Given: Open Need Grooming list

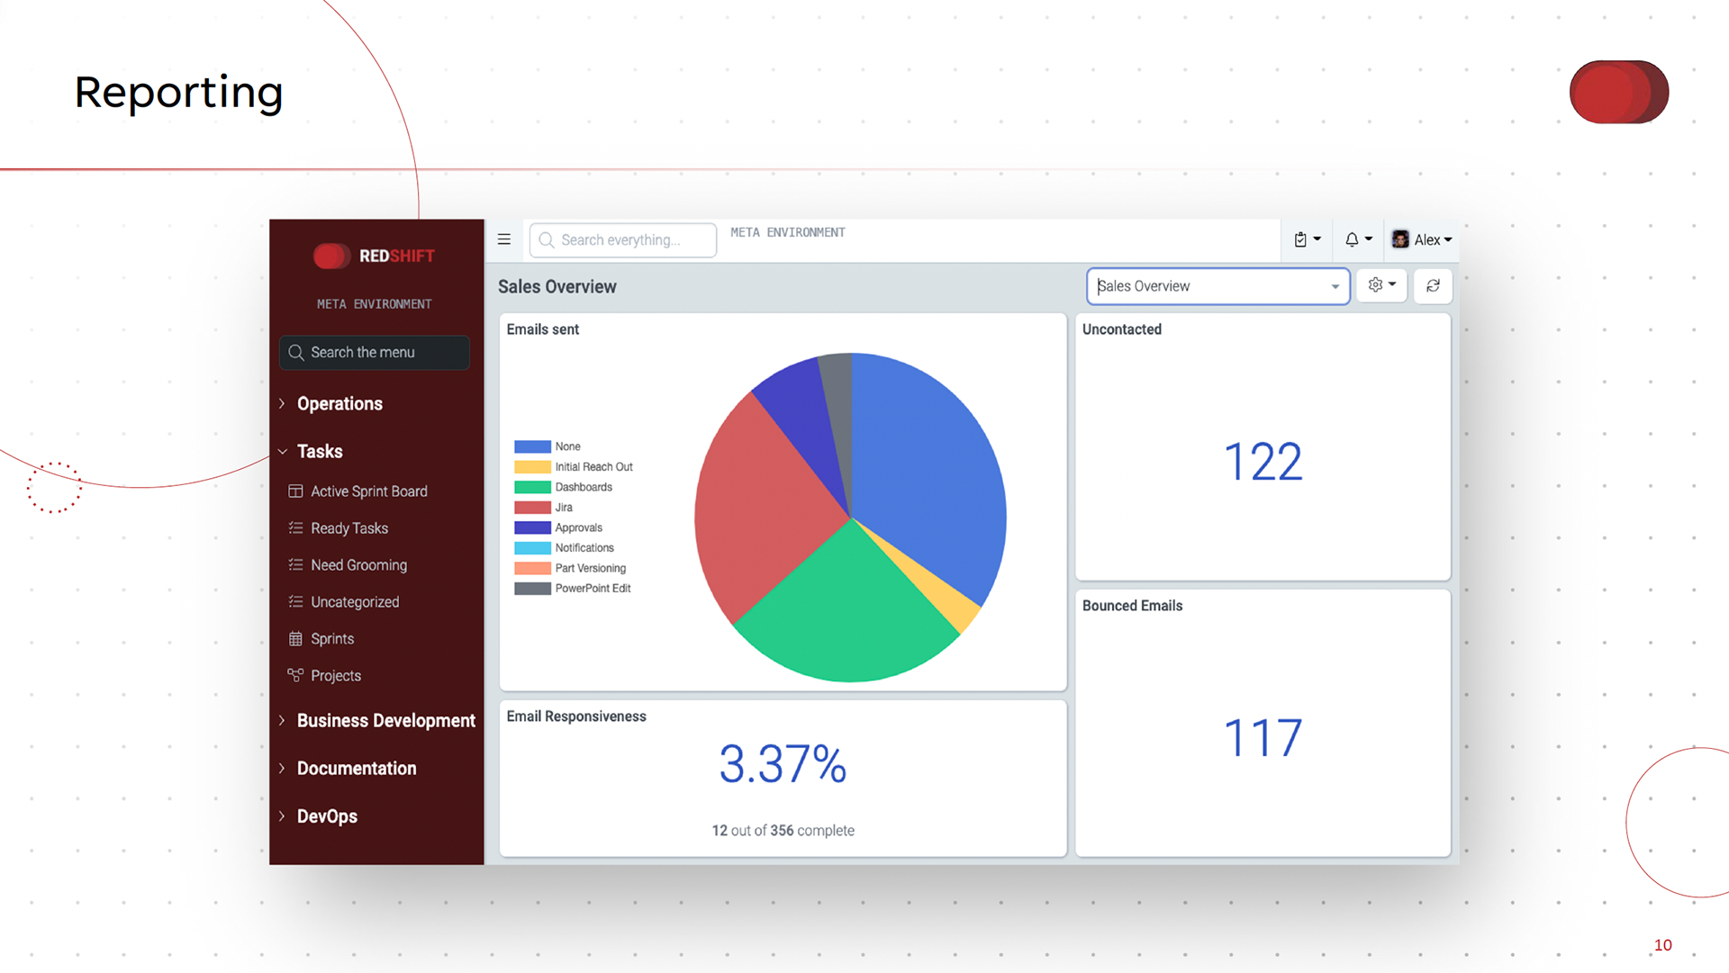Looking at the screenshot, I should point(358,565).
